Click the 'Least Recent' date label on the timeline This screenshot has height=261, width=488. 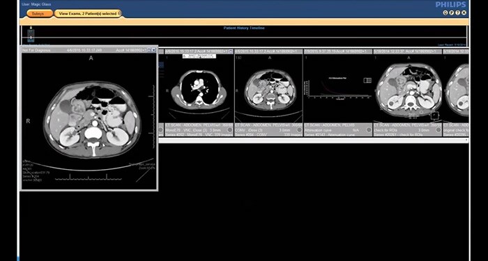[452, 45]
